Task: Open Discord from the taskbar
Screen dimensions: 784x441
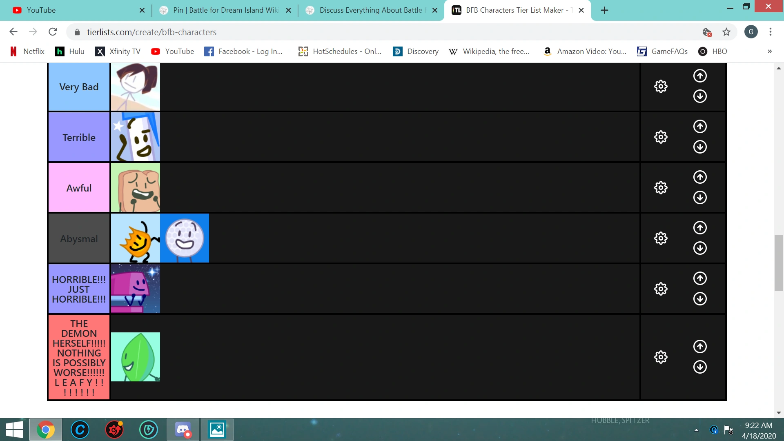Action: point(183,430)
